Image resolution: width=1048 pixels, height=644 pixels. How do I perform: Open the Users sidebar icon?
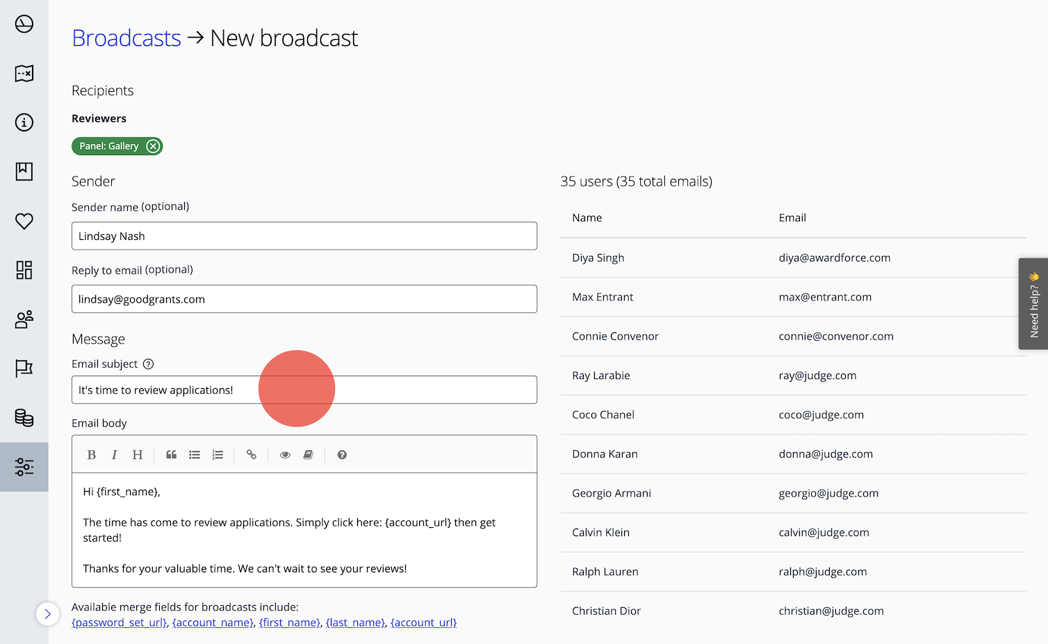[x=24, y=319]
